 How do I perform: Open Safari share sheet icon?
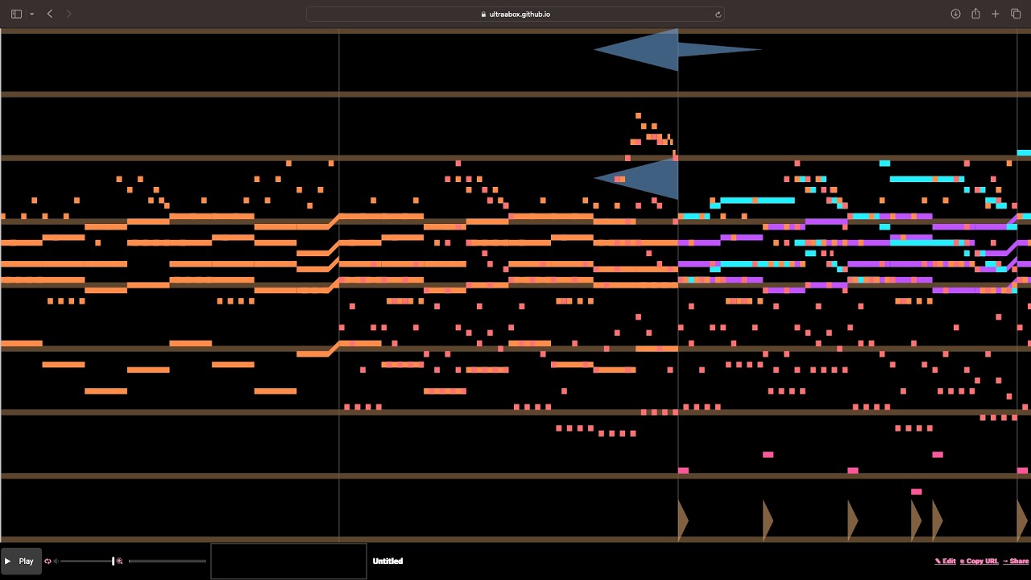(x=975, y=14)
